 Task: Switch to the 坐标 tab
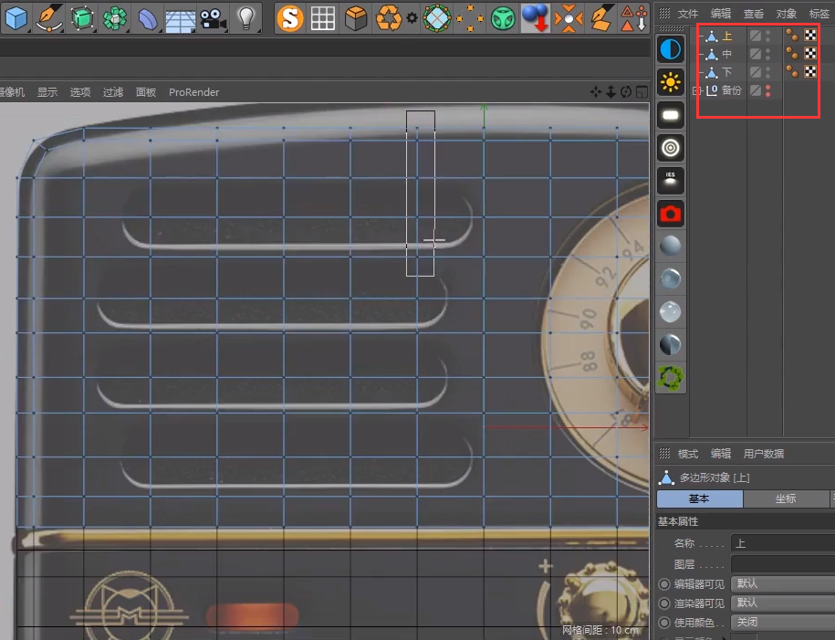click(785, 498)
